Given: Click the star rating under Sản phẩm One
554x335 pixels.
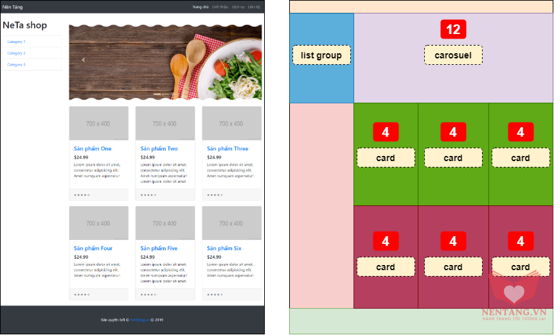Looking at the screenshot, I should pyautogui.click(x=82, y=194).
